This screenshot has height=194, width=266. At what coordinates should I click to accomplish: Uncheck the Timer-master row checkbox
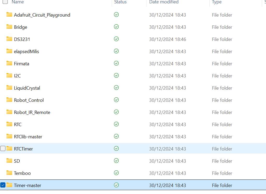click(x=3, y=185)
